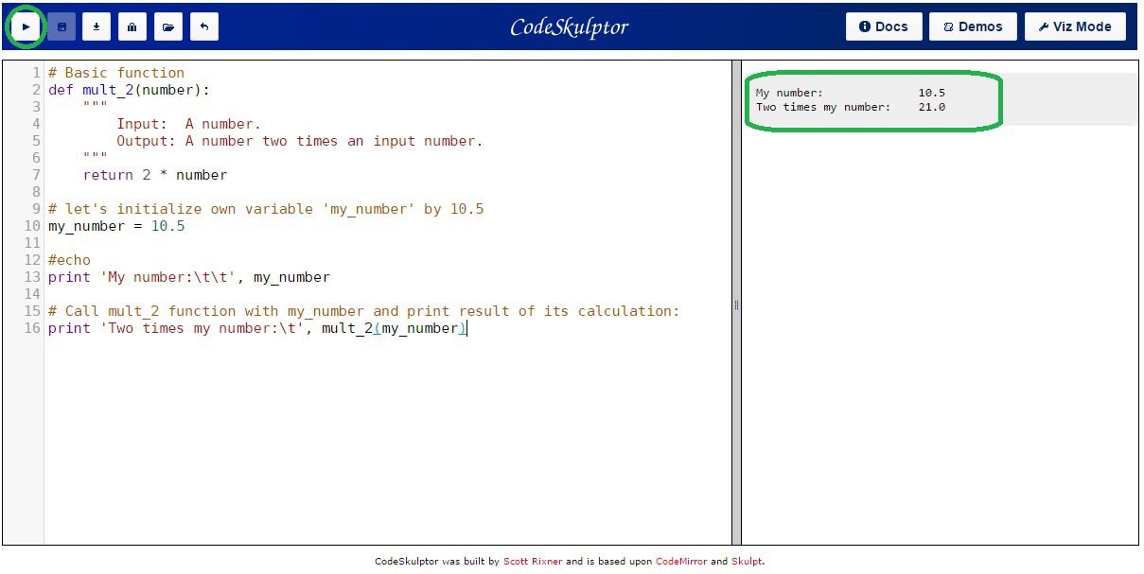Screen dimensions: 1144x574
Task: Click the 'Input: A number.' docstring line
Action: point(188,124)
